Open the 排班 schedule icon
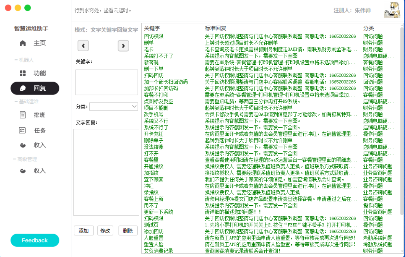This screenshot has height=257, width=405. [x=23, y=115]
